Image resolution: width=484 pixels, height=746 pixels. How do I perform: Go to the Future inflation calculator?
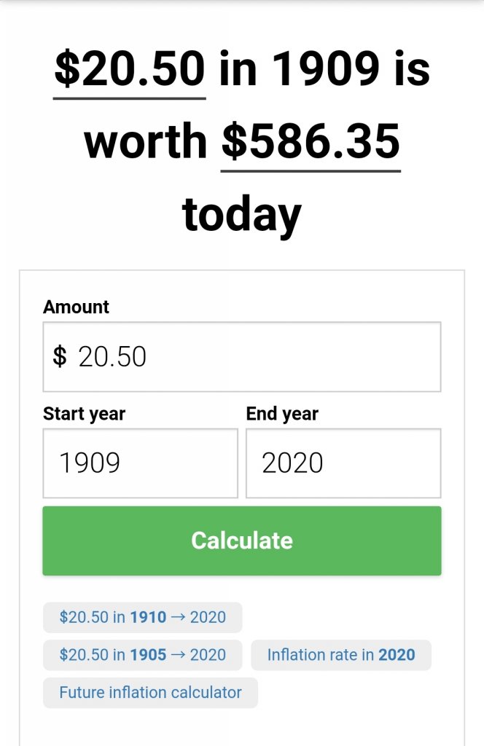pyautogui.click(x=150, y=692)
